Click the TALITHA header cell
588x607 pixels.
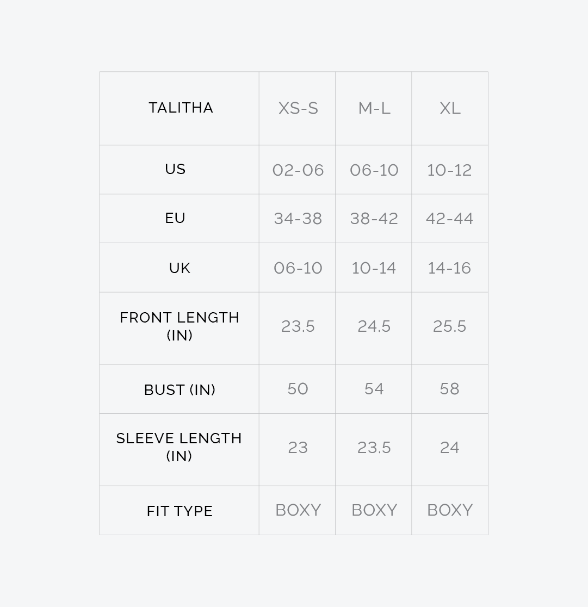click(181, 108)
